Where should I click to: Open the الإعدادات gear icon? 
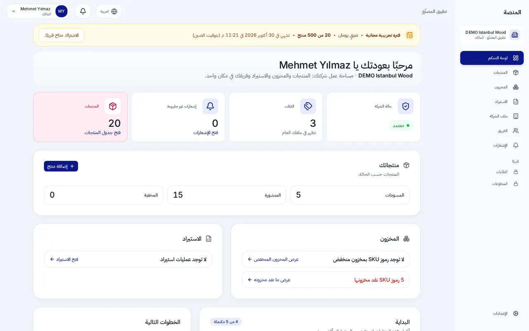click(515, 314)
